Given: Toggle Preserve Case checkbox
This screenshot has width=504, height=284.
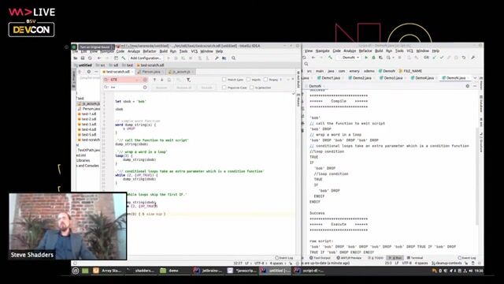Looking at the screenshot, I should pyautogui.click(x=224, y=88).
